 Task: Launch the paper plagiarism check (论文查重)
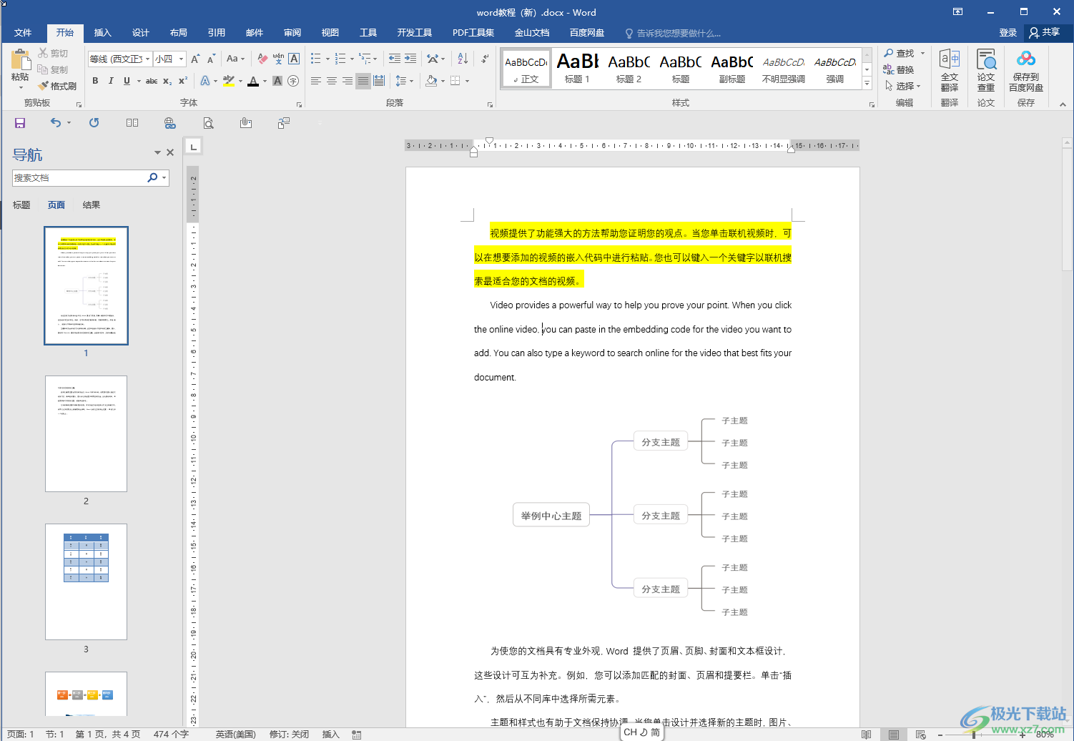tap(986, 70)
